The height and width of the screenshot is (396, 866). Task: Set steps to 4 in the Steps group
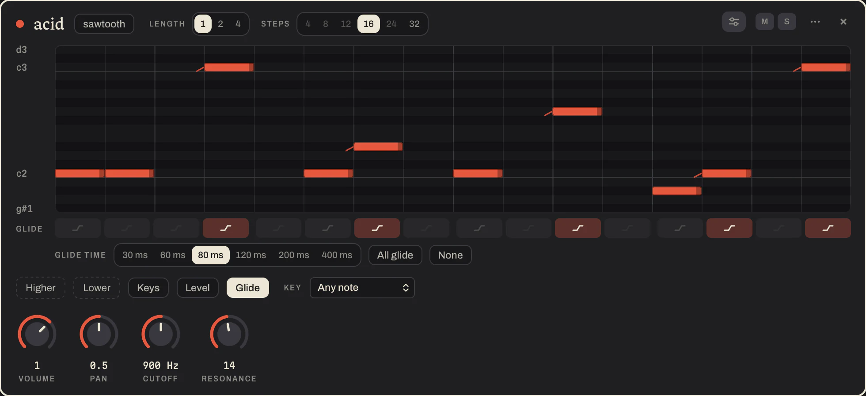pos(308,24)
